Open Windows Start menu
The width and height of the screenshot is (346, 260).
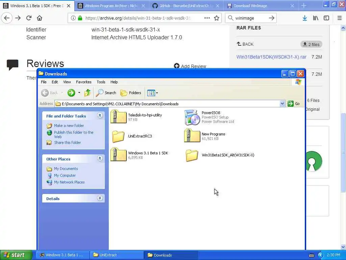click(16, 255)
